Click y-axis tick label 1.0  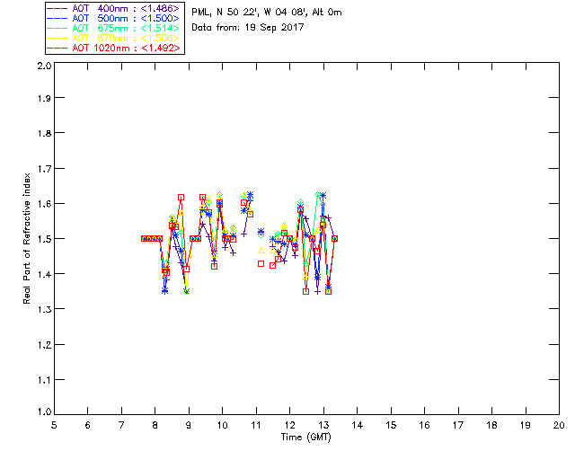44,411
